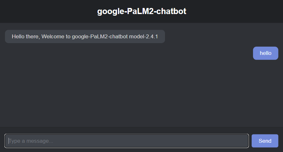Click the footer bar gap between input and Send
The image size is (283, 152).
click(x=250, y=141)
